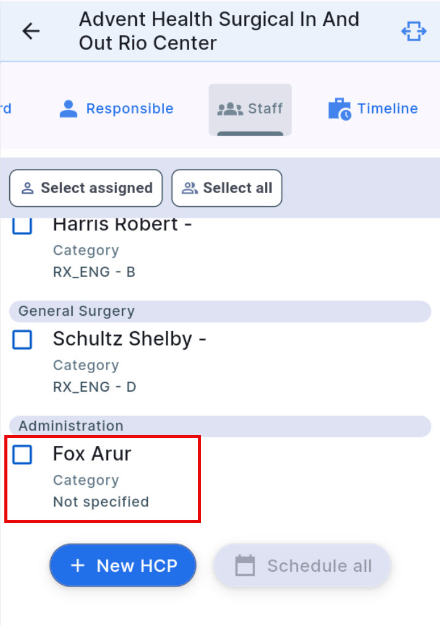Switch to the Timeline tab
The width and height of the screenshot is (440, 626).
click(x=372, y=108)
